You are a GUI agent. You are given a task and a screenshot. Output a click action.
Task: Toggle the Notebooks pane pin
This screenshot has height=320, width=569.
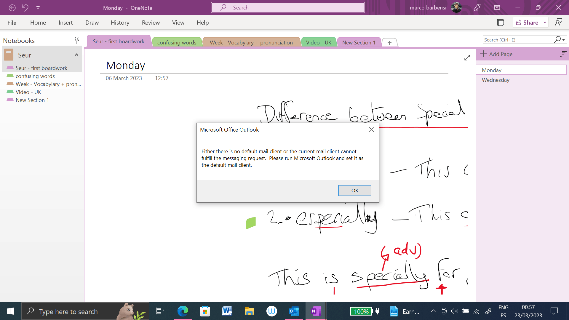tap(77, 40)
